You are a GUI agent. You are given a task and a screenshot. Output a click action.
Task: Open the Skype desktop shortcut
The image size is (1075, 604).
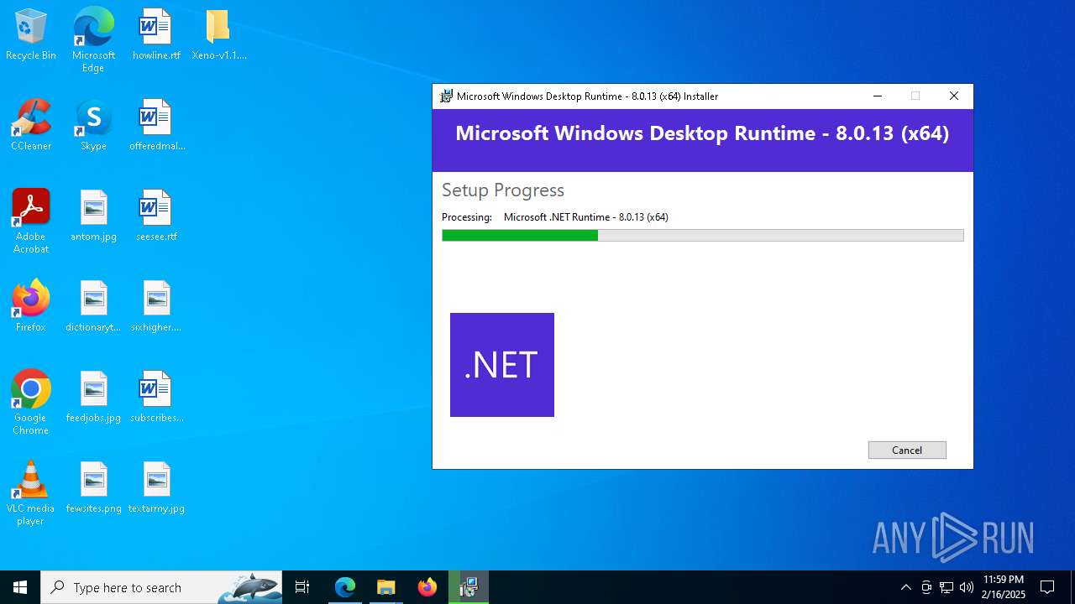tap(93, 125)
